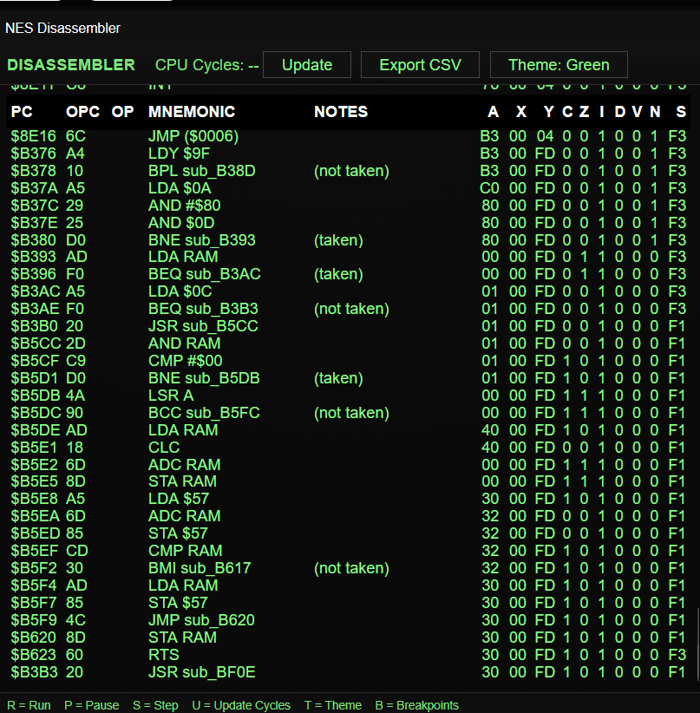Click the AND $0D instruction
This screenshot has height=713, width=700.
pos(181,223)
